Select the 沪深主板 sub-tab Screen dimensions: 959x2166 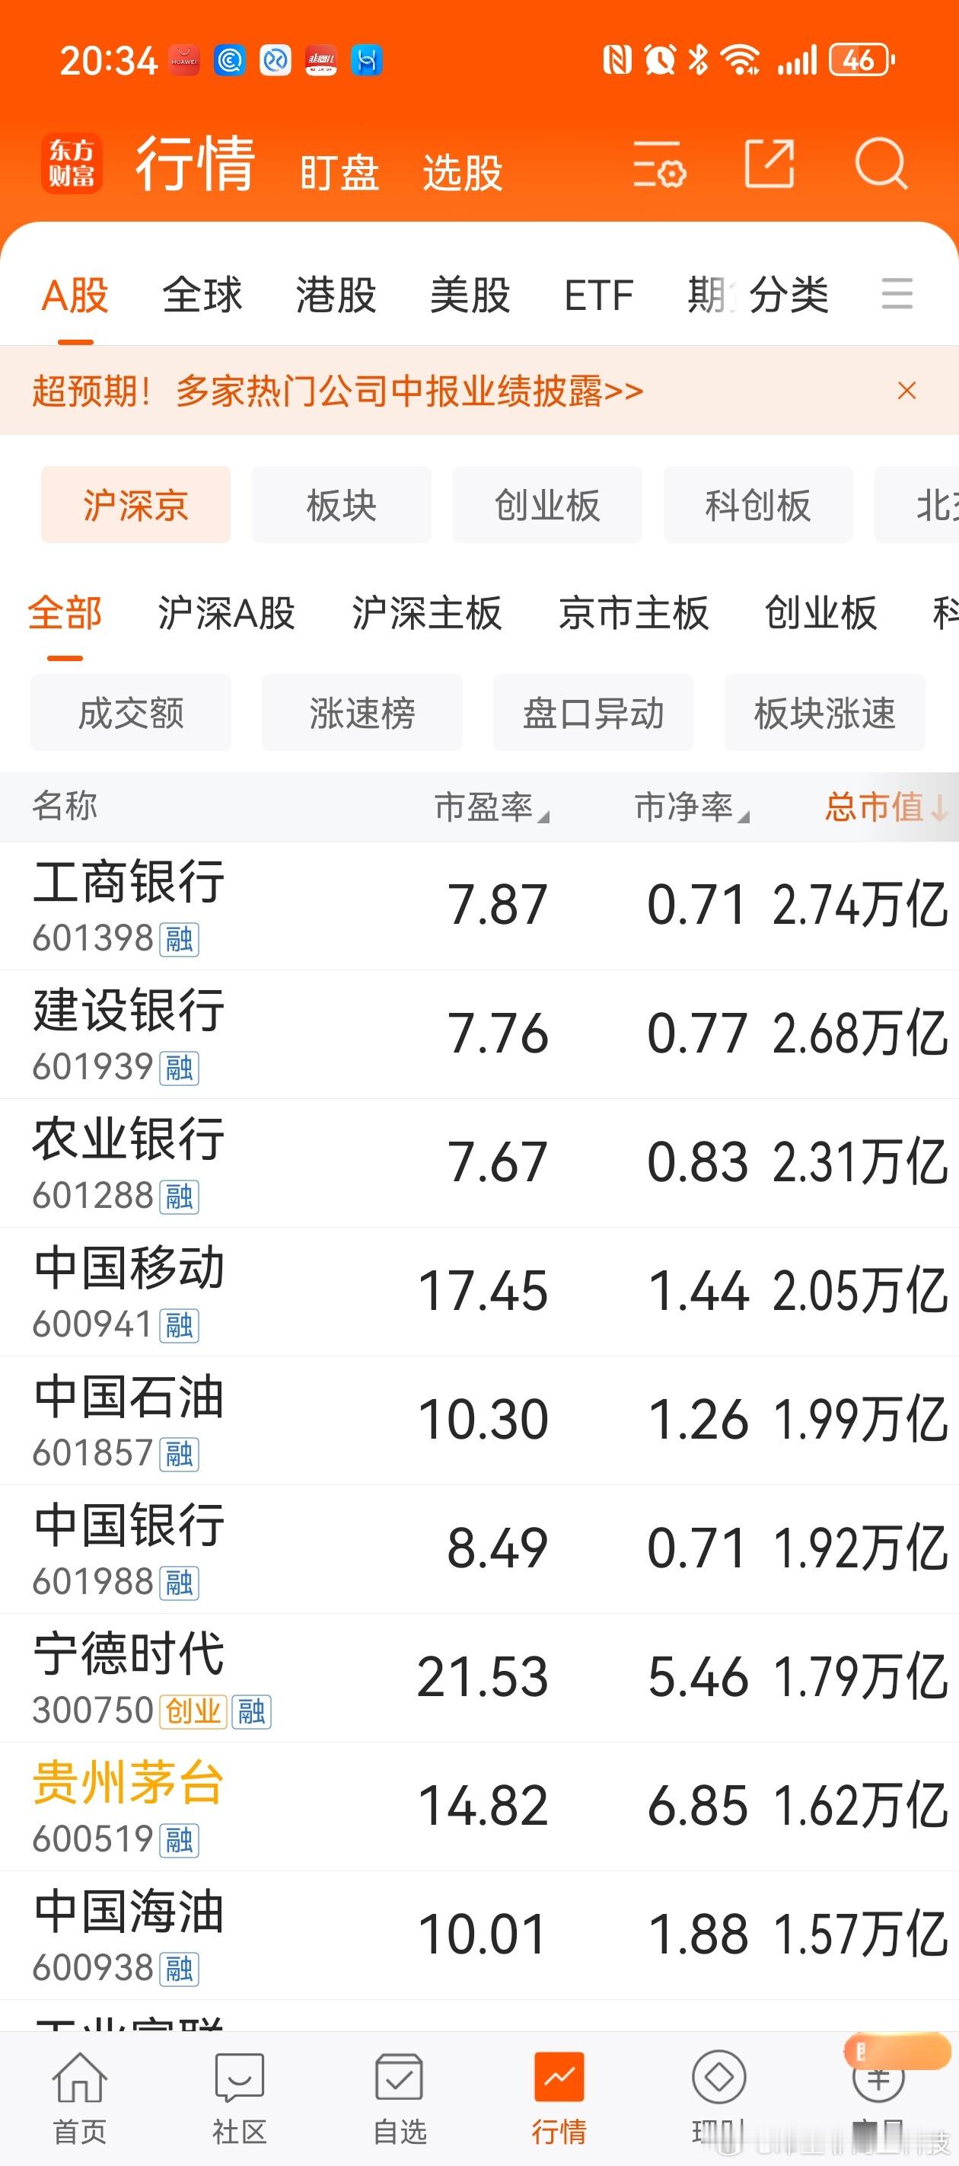427,612
